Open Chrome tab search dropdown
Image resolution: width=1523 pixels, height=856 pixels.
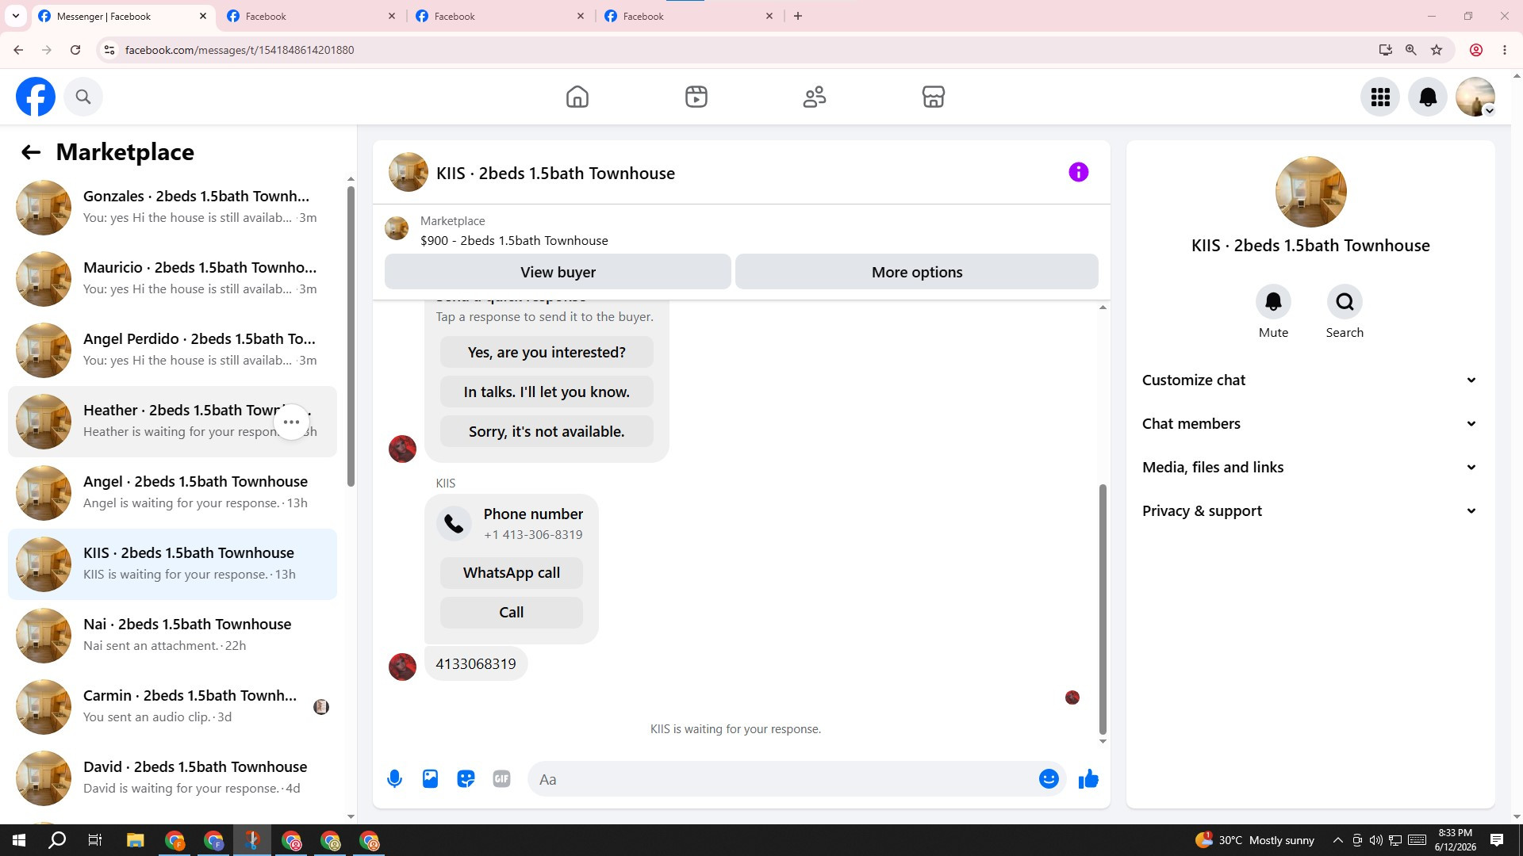point(16,16)
